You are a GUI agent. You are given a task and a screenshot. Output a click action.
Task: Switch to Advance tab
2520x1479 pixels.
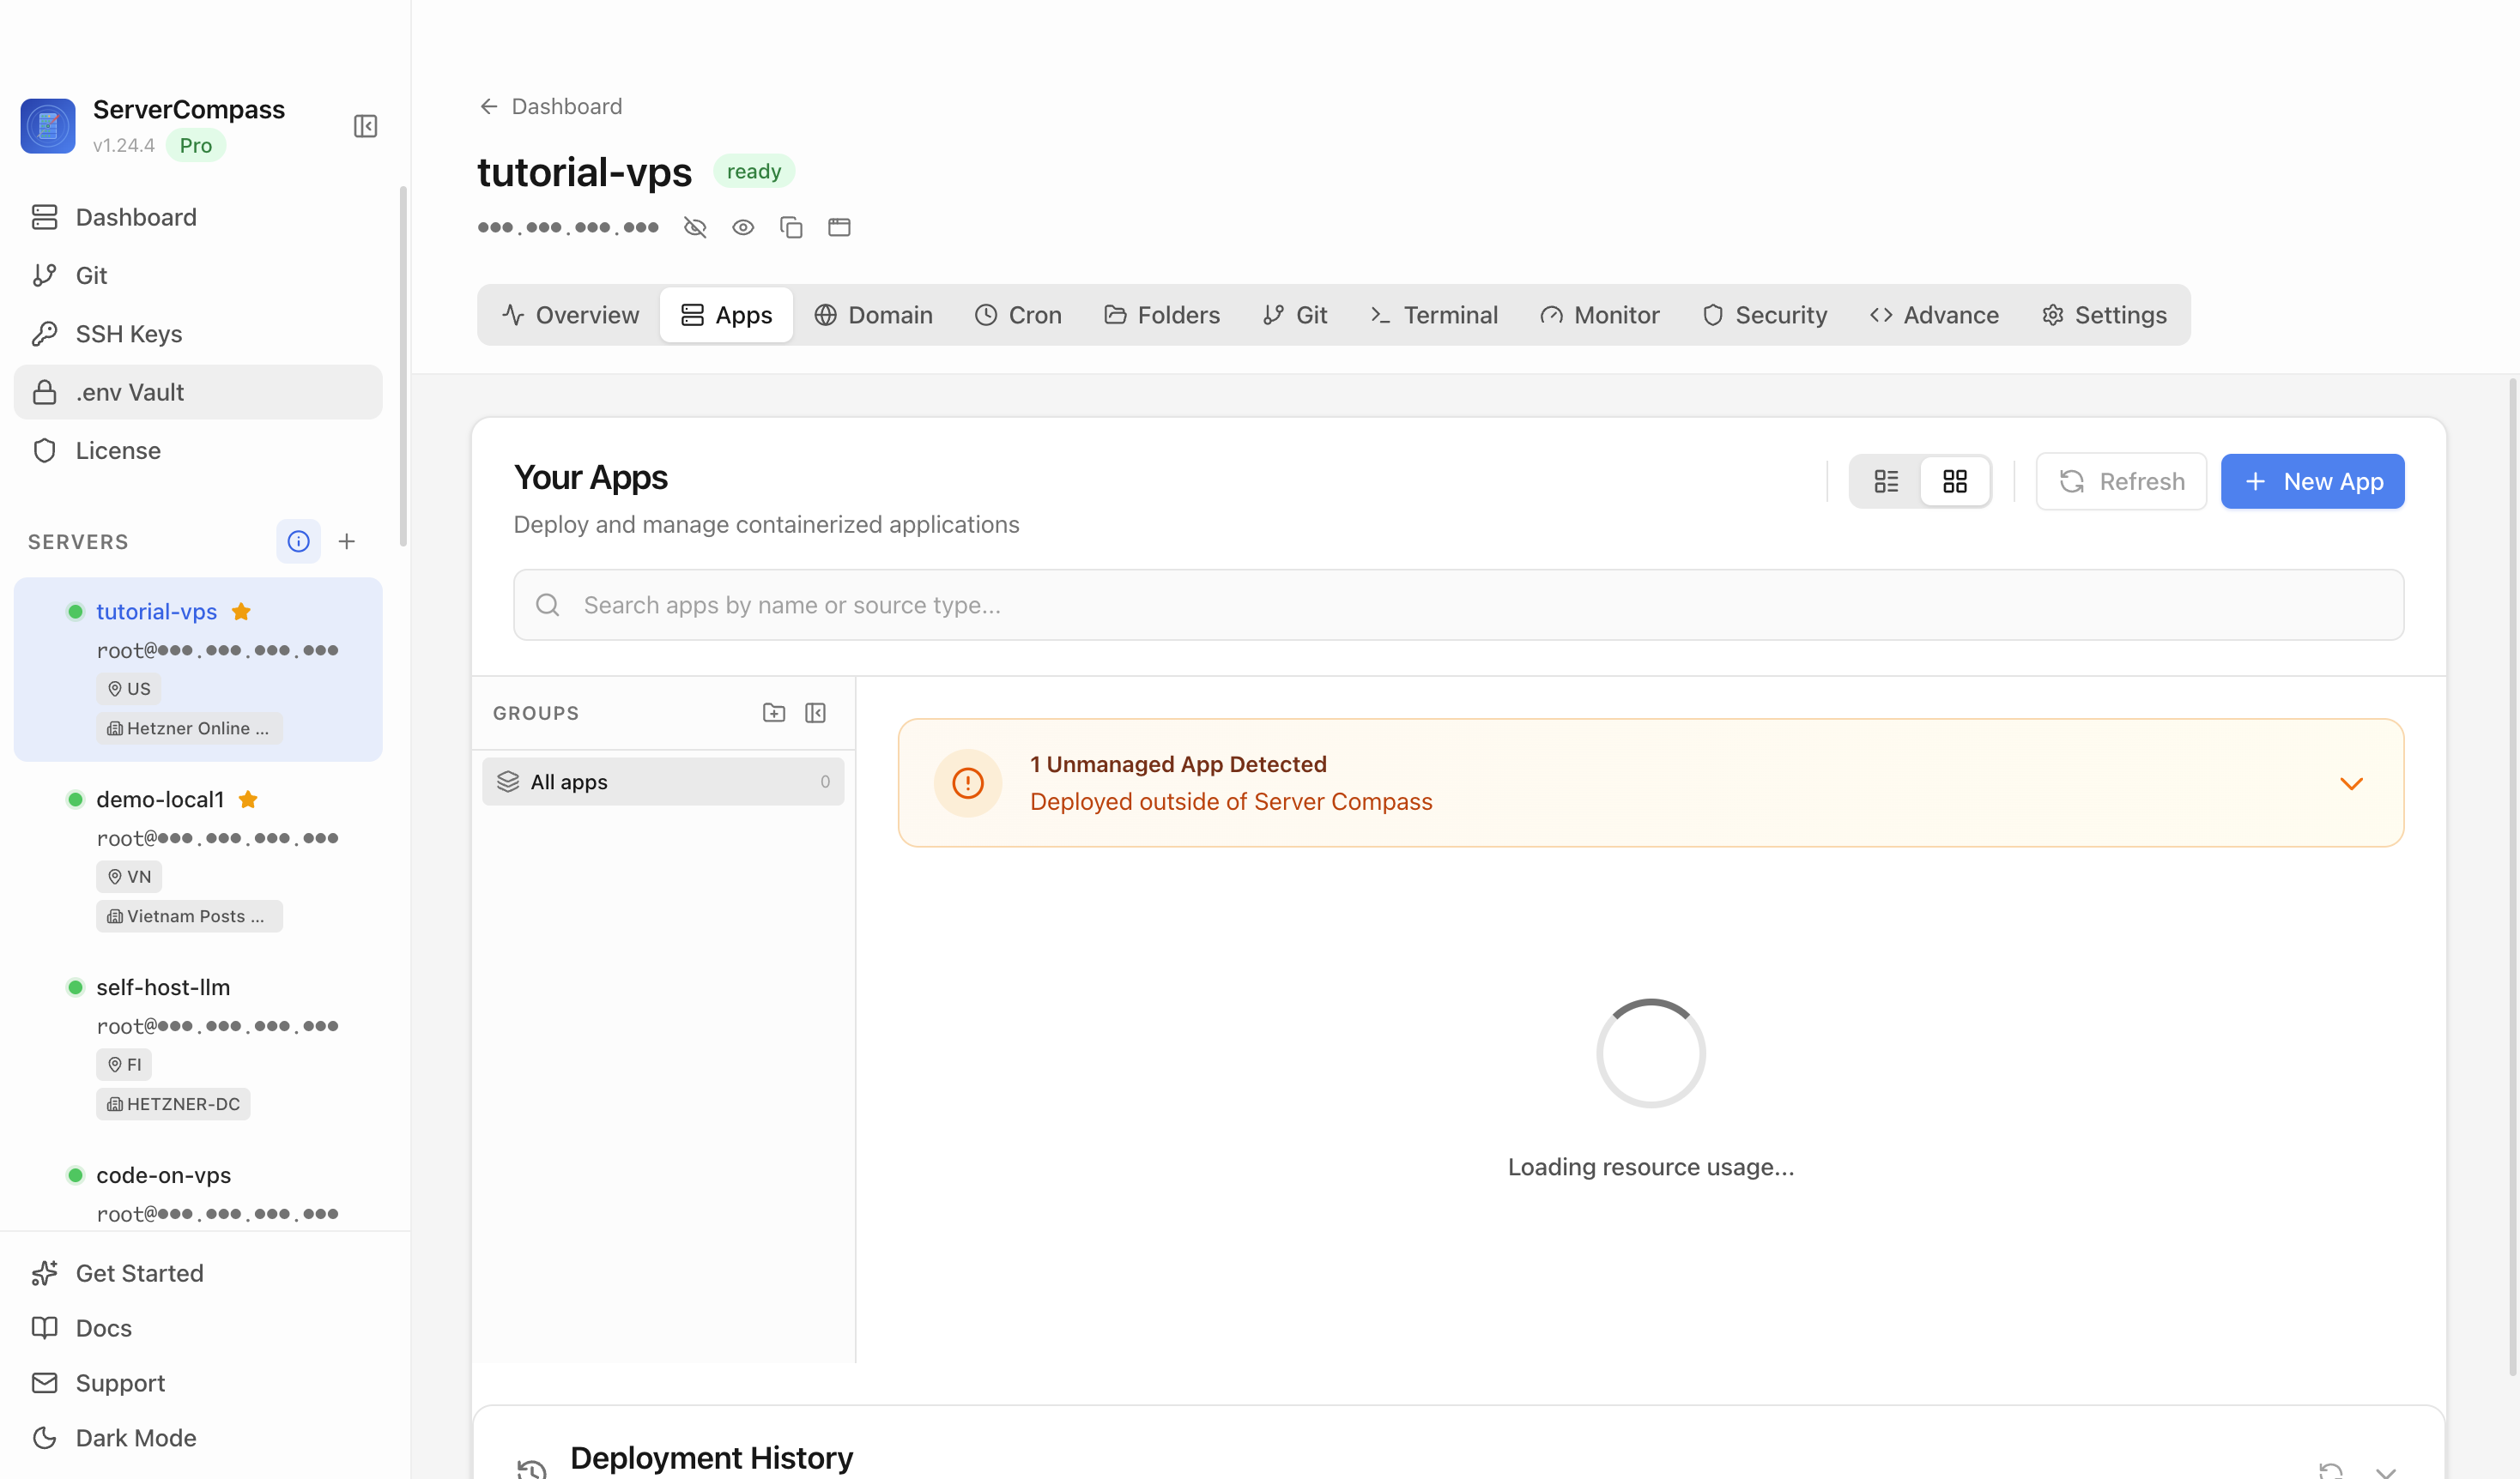pos(1934,315)
